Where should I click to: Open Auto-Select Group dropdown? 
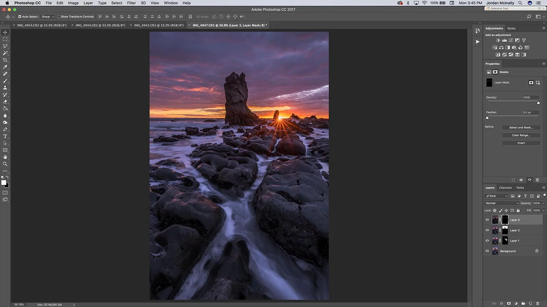[x=48, y=16]
